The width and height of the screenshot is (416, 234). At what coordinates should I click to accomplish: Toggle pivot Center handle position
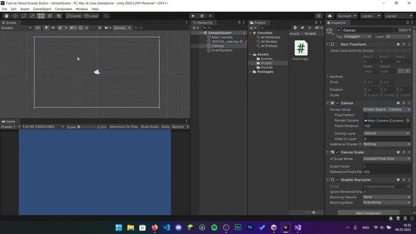point(74,16)
